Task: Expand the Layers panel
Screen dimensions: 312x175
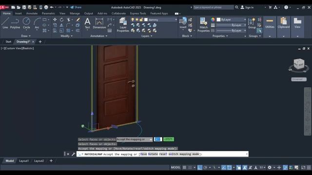Action: click(x=147, y=36)
